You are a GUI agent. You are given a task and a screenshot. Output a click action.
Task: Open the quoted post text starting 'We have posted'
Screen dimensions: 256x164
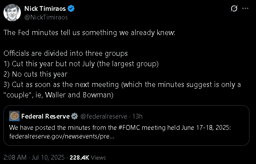tap(120, 128)
